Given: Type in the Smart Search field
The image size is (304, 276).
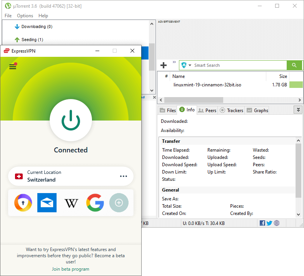Looking at the screenshot, I should tap(239, 65).
